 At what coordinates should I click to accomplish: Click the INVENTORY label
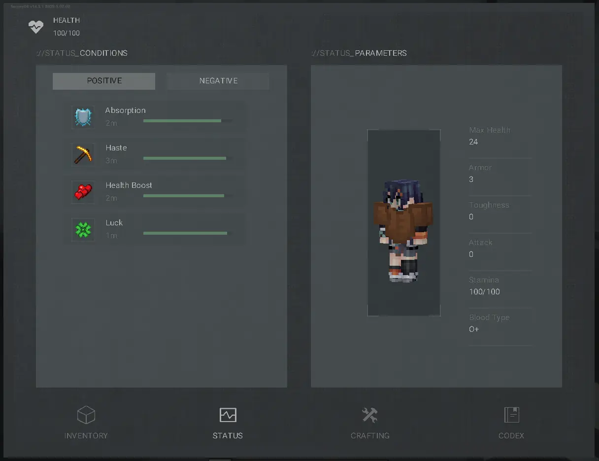click(86, 436)
